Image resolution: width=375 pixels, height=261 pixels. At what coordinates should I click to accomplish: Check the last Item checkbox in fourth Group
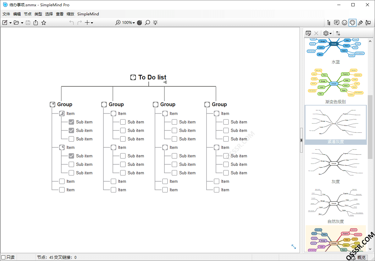pos(217,190)
